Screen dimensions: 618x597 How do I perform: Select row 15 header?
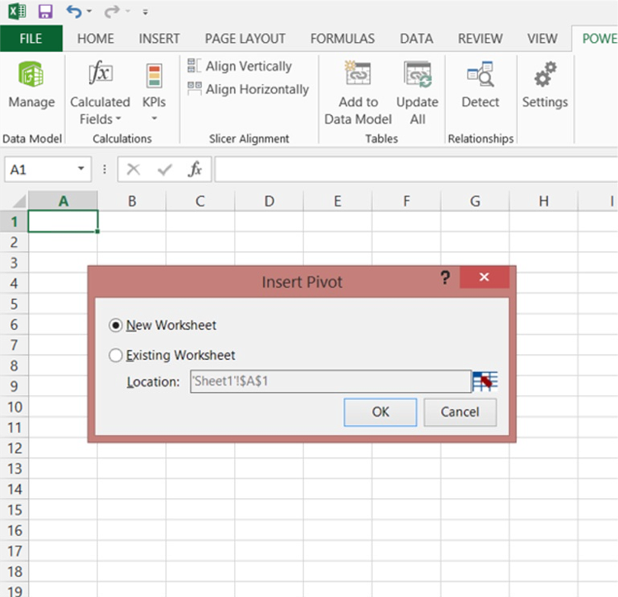14,510
